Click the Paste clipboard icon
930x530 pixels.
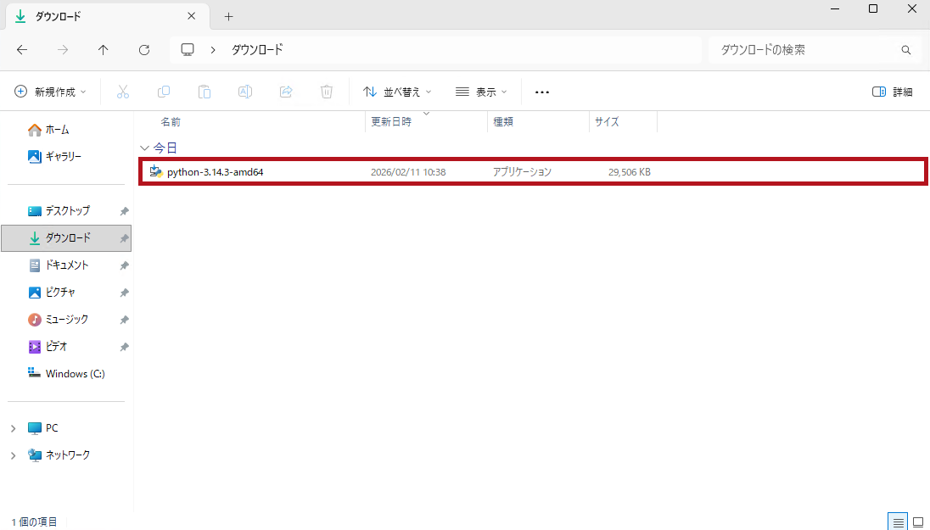tap(204, 92)
